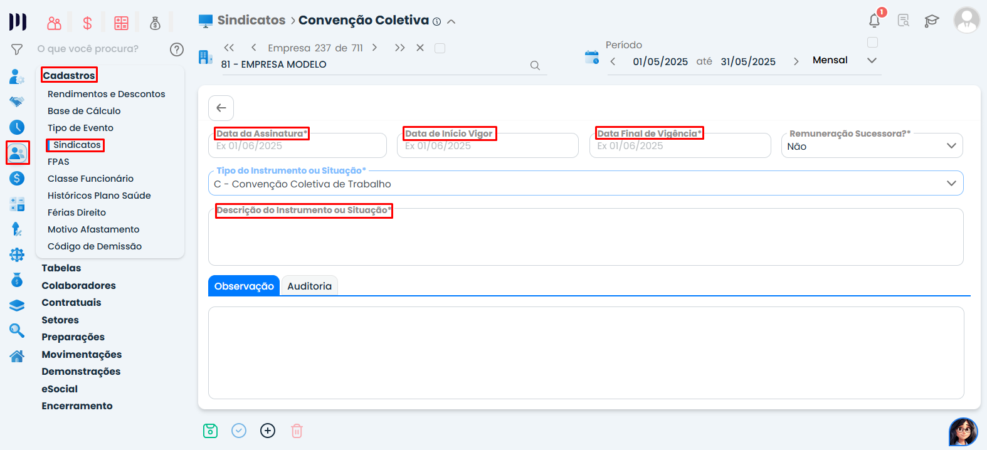Toggle the checkbox next to company navigation
Screen dimensions: 987x450
[x=440, y=48]
